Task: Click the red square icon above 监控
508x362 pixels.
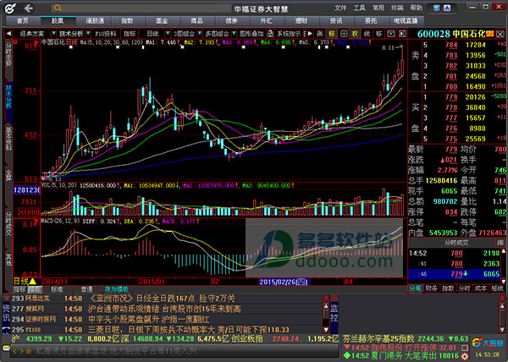Action: [334, 298]
